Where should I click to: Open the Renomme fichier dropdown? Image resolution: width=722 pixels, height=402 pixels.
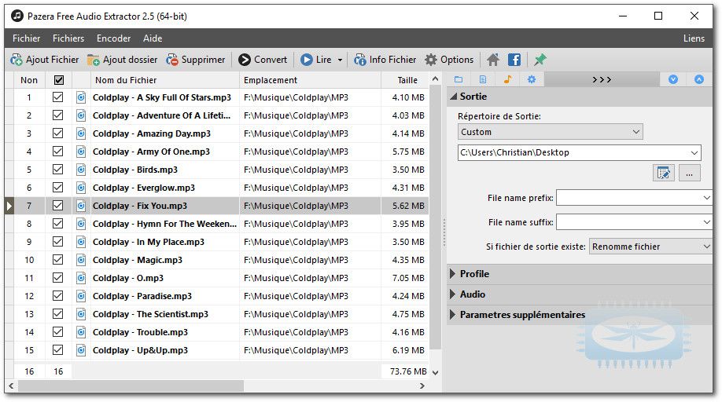coord(650,247)
